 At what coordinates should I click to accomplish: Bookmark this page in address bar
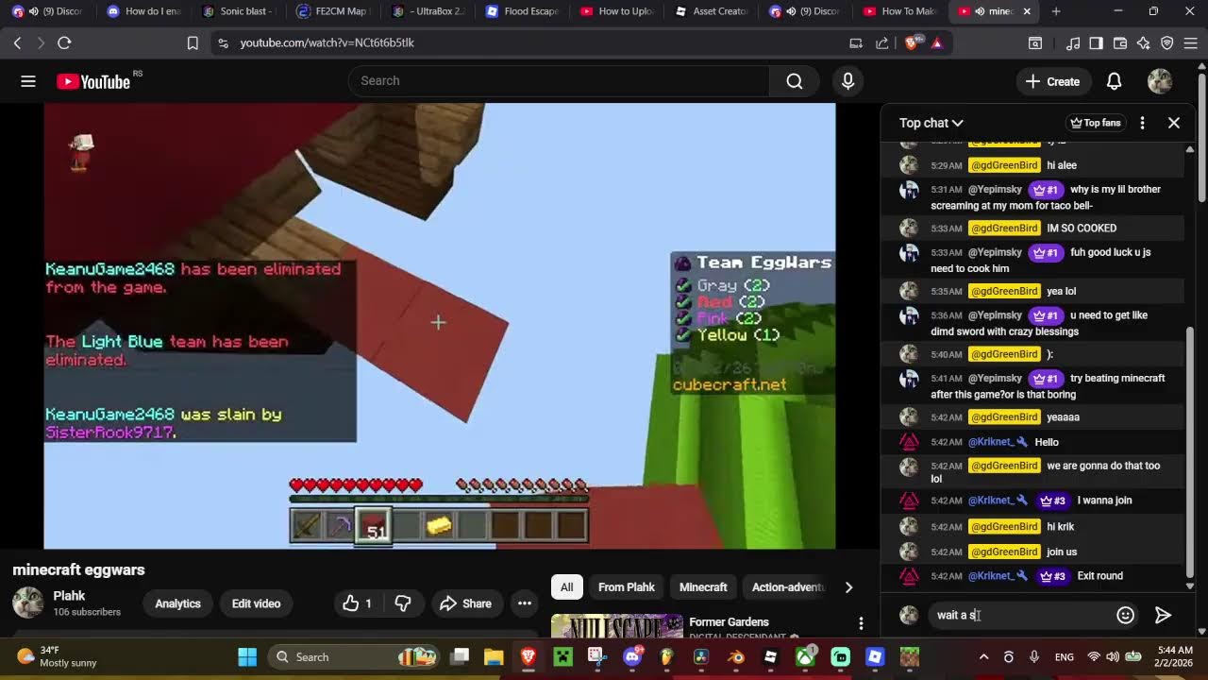pos(193,42)
